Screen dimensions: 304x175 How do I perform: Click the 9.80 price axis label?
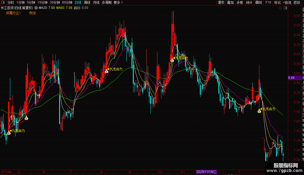[x=297, y=16]
